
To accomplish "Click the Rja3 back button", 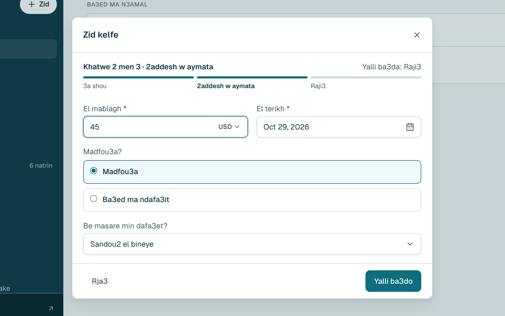I will coord(100,281).
